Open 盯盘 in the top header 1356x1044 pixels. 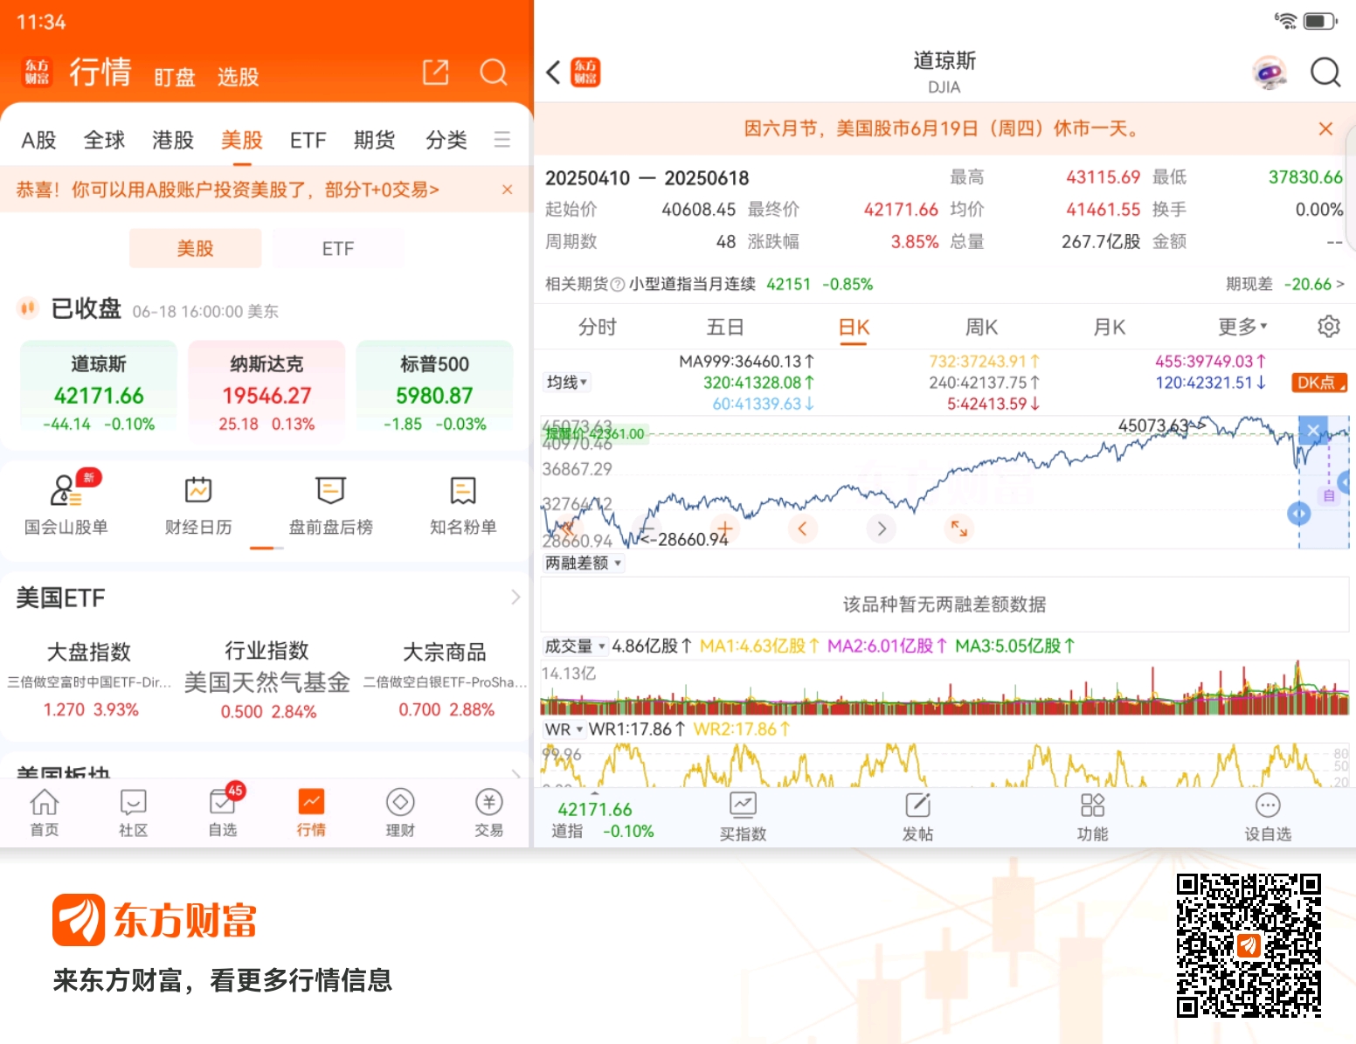point(175,77)
